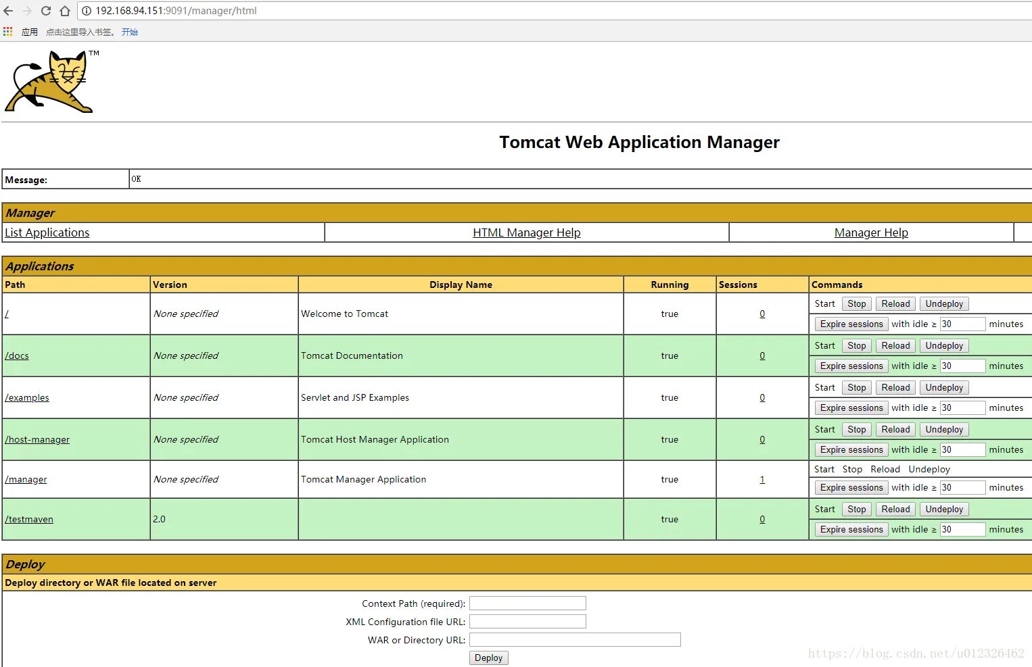Click the Context Path input field

pos(527,603)
